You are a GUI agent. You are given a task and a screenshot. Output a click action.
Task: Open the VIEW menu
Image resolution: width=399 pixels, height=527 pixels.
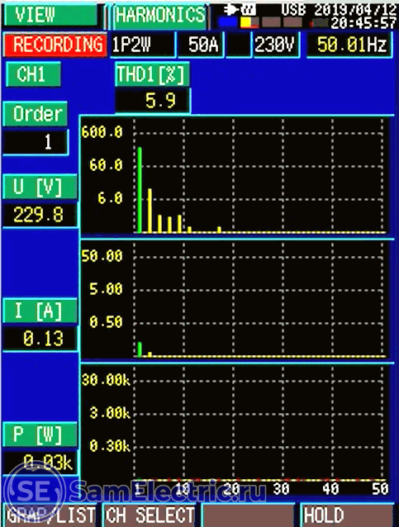tap(51, 14)
